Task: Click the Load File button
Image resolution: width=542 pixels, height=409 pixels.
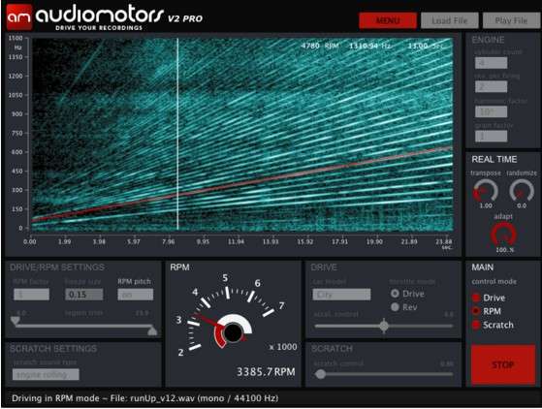Action: [x=449, y=20]
